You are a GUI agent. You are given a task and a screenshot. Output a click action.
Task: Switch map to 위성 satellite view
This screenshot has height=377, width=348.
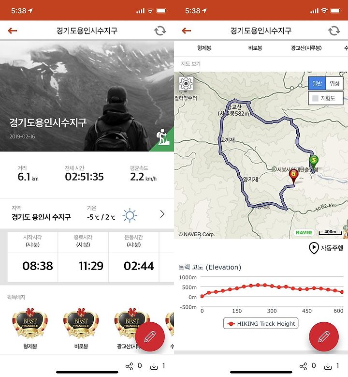tap(334, 83)
